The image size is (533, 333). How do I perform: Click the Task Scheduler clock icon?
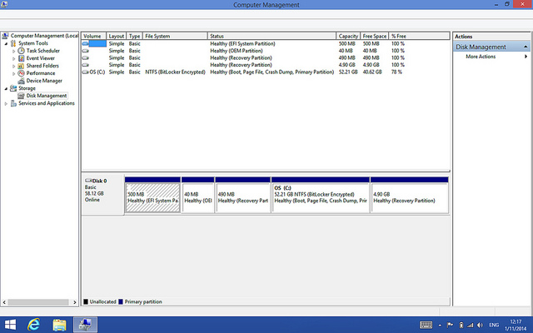[x=21, y=51]
